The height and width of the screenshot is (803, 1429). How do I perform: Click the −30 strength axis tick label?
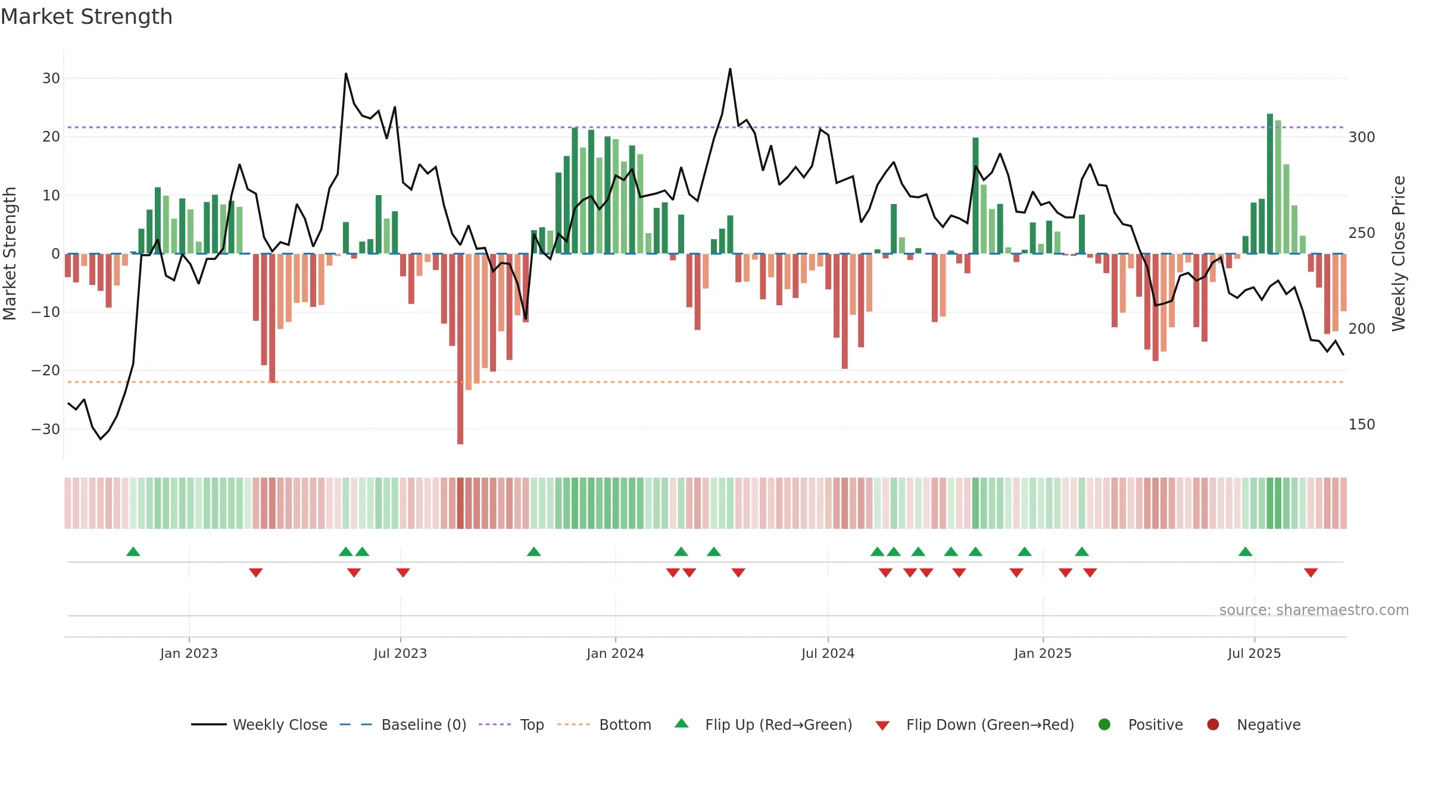click(x=46, y=429)
